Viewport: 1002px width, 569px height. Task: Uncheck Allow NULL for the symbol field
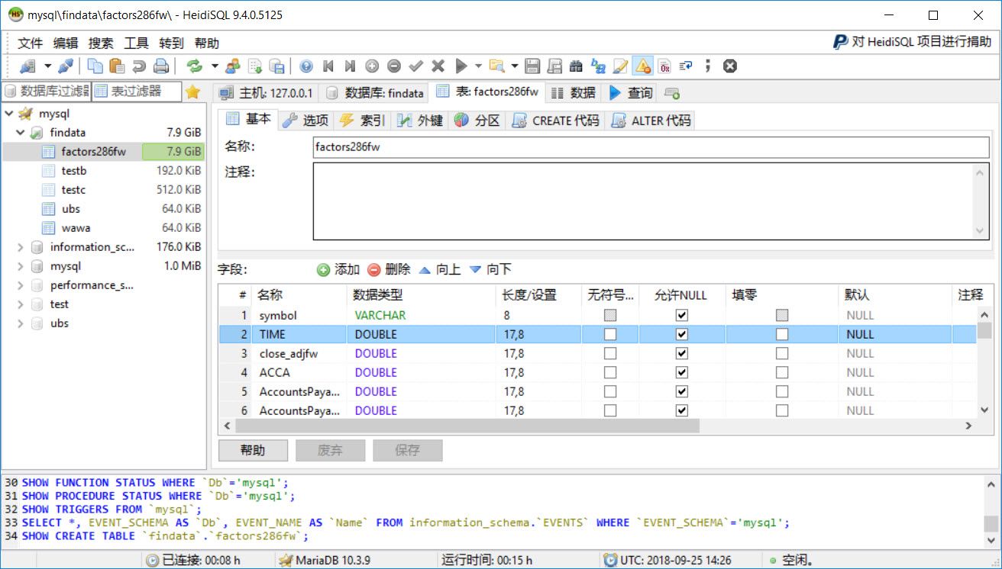pos(682,315)
